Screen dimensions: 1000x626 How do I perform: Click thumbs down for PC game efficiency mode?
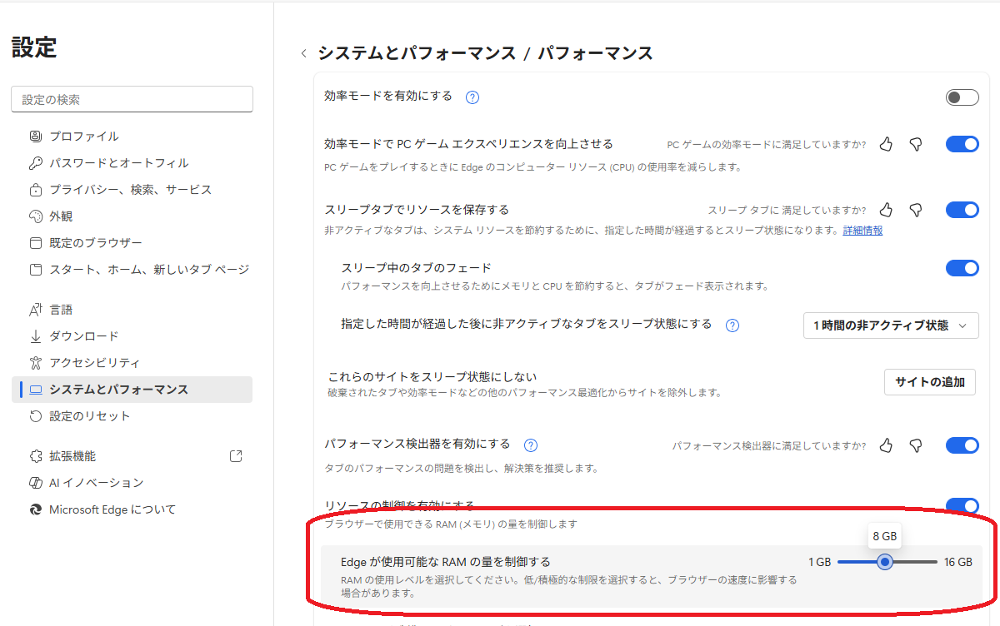(916, 144)
